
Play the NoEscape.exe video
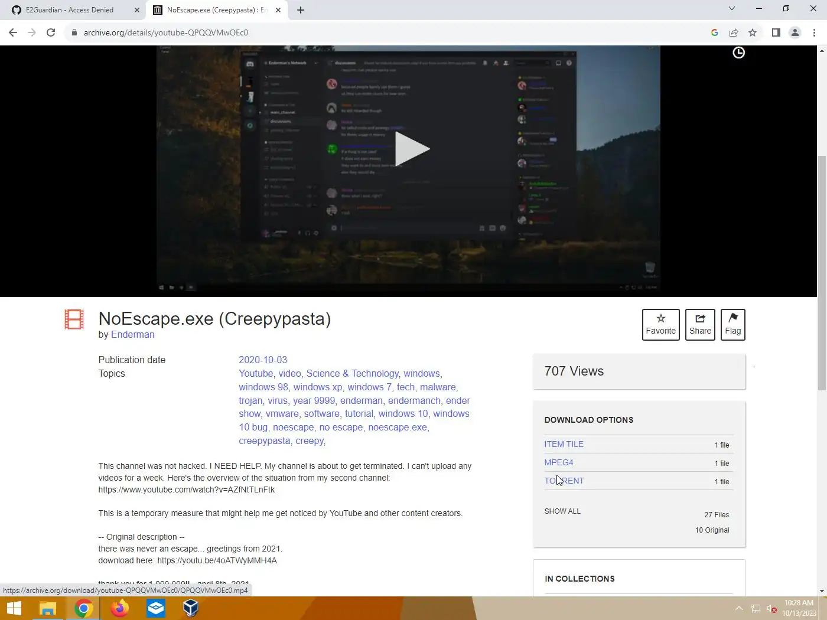412,149
